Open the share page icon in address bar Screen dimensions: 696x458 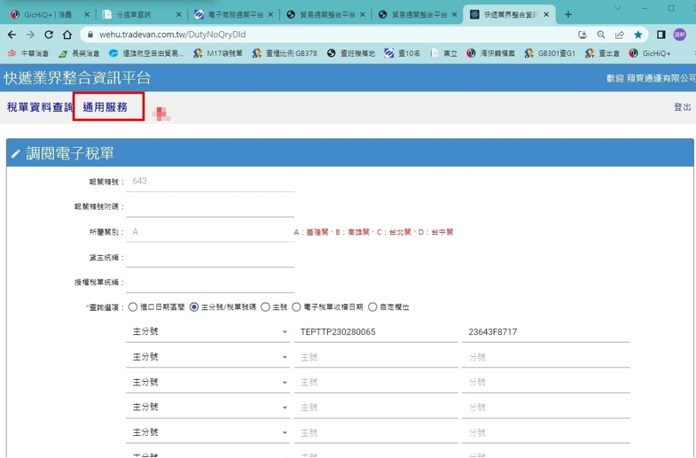[x=619, y=35]
